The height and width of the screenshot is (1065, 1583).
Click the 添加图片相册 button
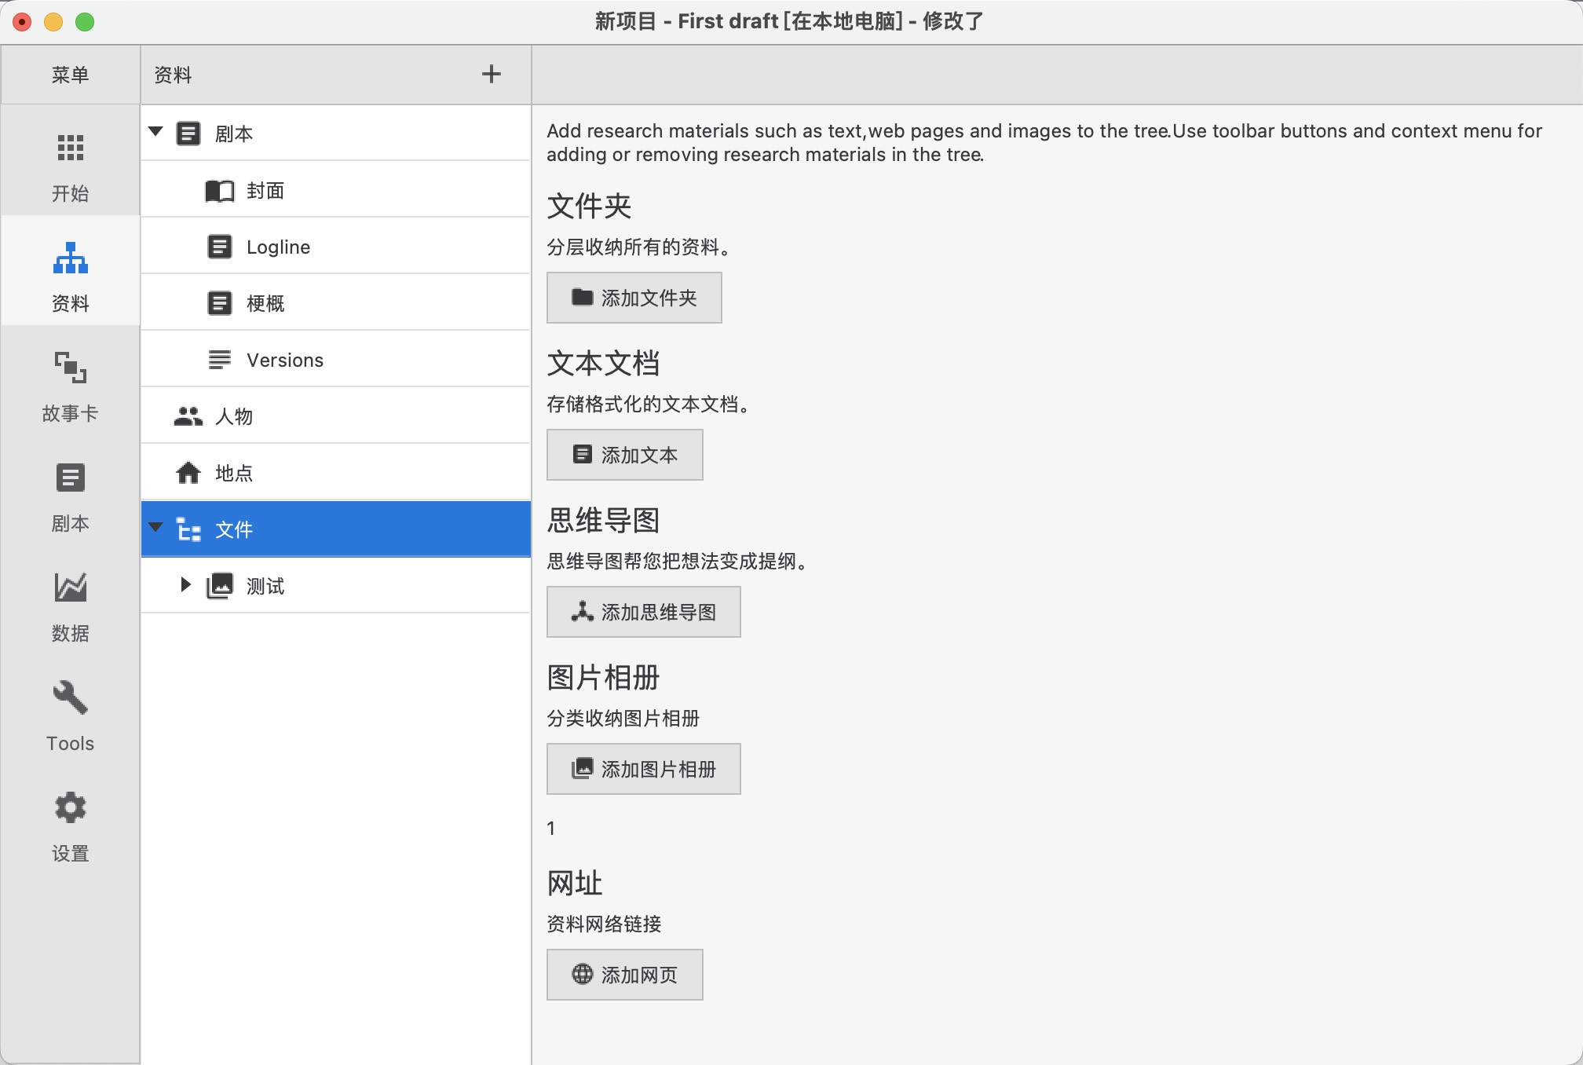(x=643, y=769)
